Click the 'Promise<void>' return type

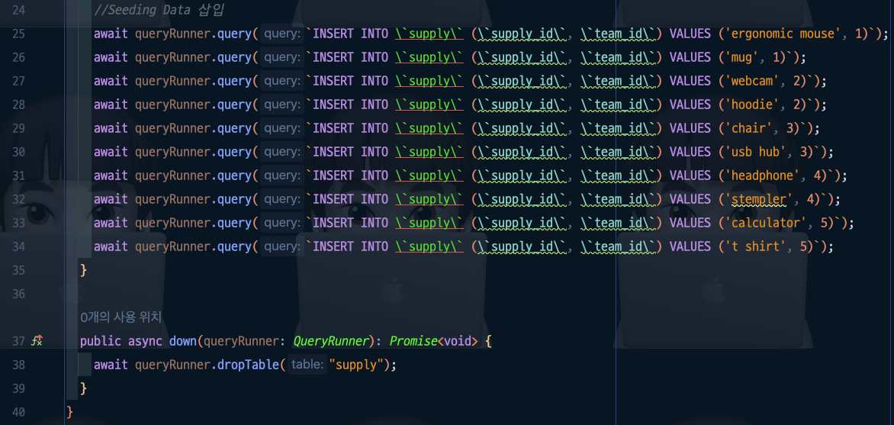pos(434,341)
